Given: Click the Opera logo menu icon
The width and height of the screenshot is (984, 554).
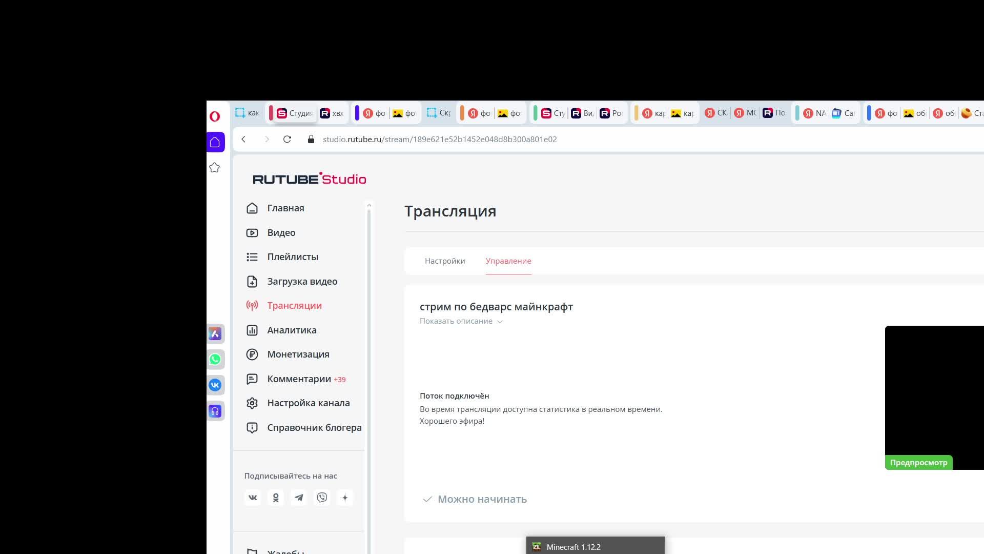Looking at the screenshot, I should point(215,116).
